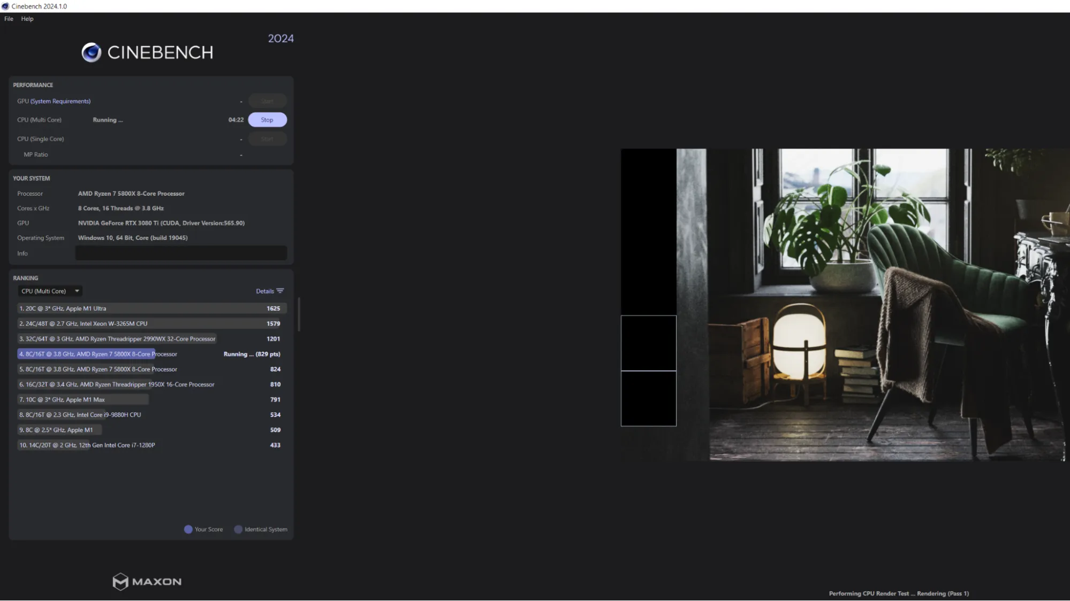Screen dimensions: 1070x601
Task: Click the Your Score legend circle
Action: [188, 529]
